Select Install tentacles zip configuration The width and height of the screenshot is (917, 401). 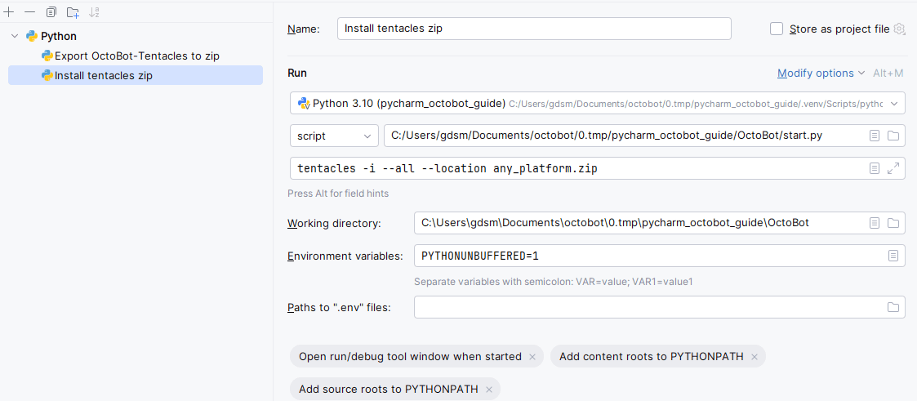pyautogui.click(x=135, y=75)
